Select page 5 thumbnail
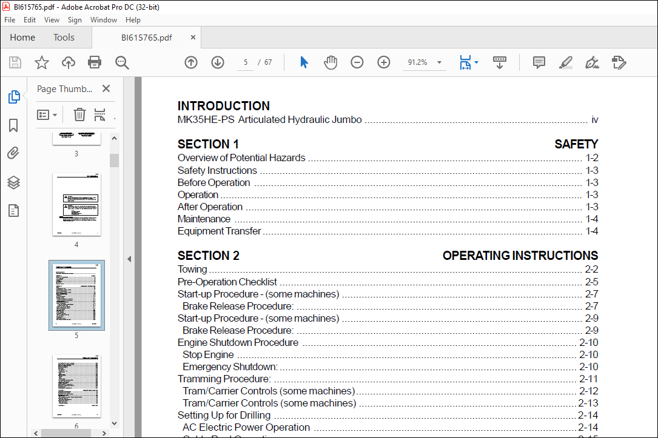Screen dimensions: 658x438 click(x=77, y=295)
